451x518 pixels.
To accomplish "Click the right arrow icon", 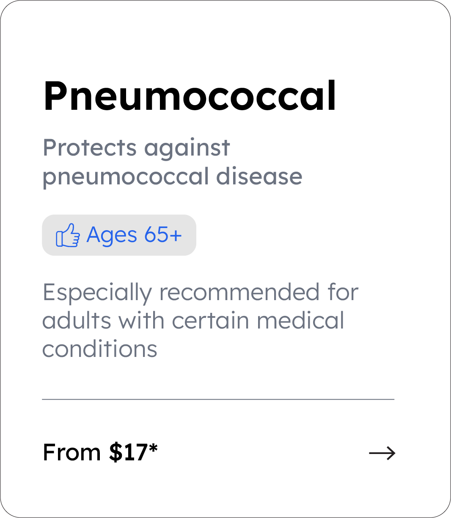I will coord(382,453).
